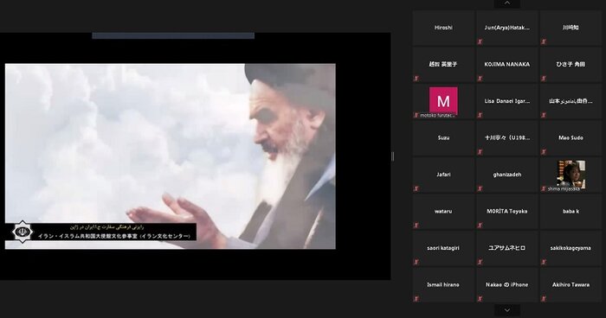
Task: Click muted mic icon on Lisa Danaei Igar... tile
Action: pyautogui.click(x=480, y=115)
